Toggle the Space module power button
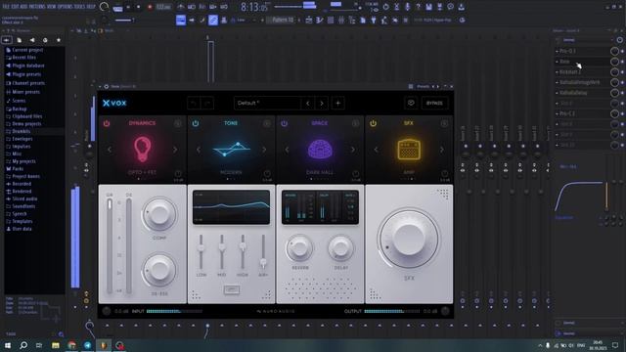The image size is (626, 352). [x=285, y=123]
